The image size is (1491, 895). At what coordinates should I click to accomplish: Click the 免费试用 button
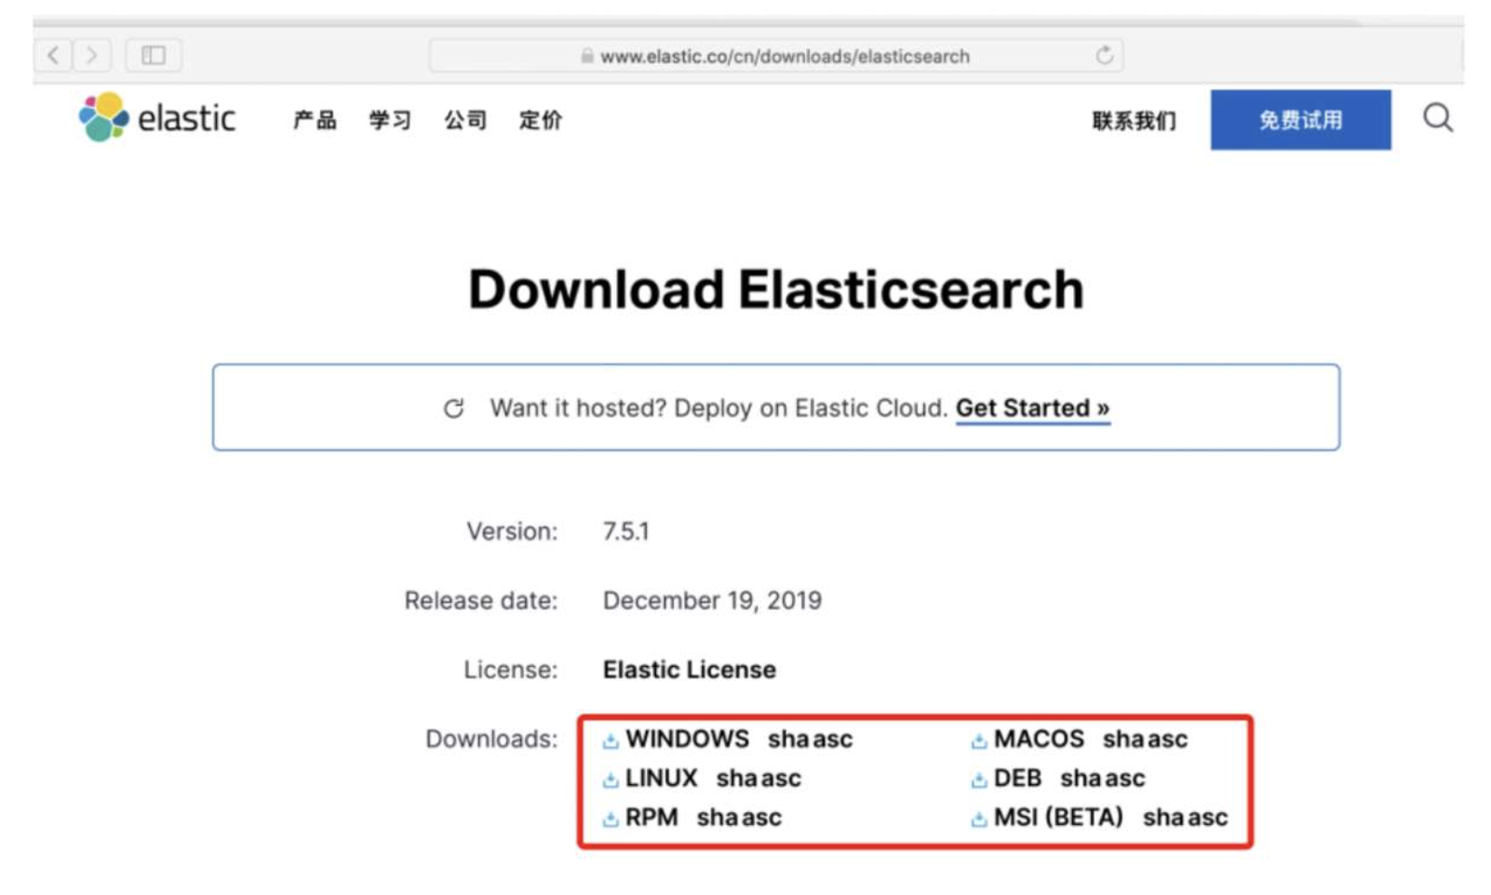(x=1300, y=120)
